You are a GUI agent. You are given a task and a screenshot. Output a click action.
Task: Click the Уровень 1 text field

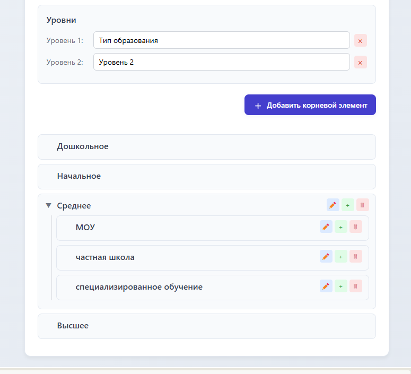click(x=221, y=40)
